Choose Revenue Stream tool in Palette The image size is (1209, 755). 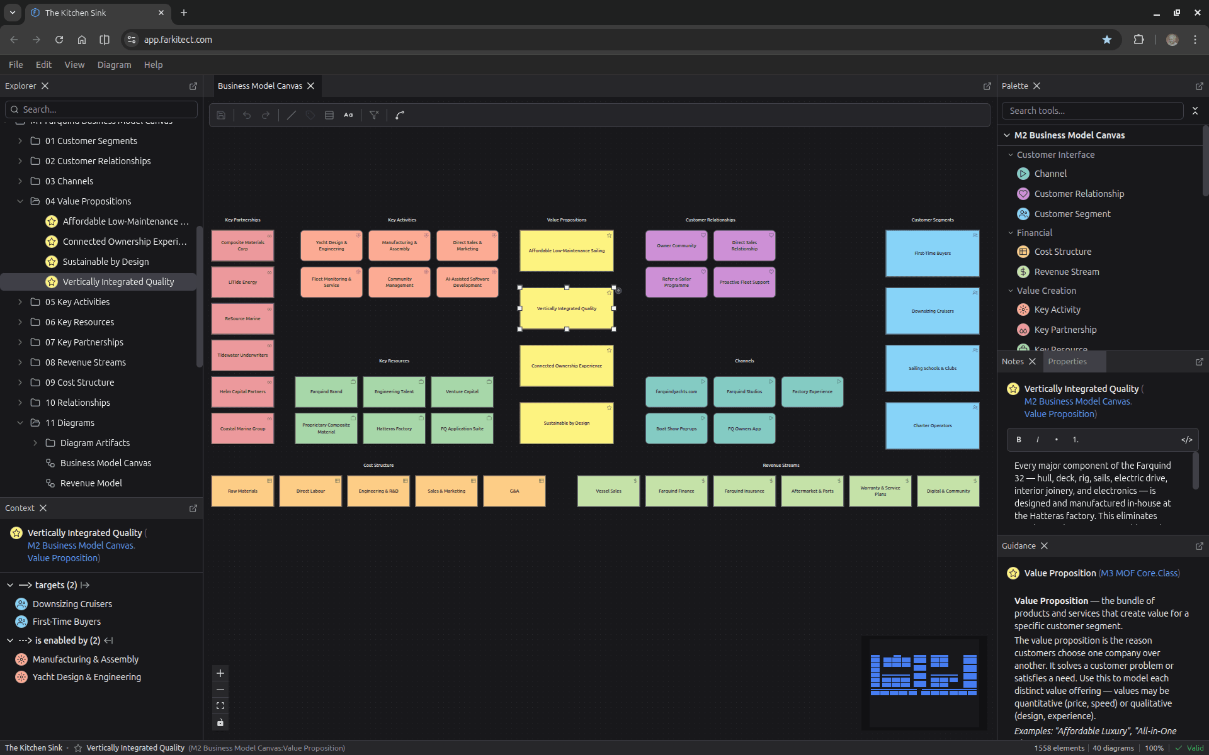(1067, 272)
